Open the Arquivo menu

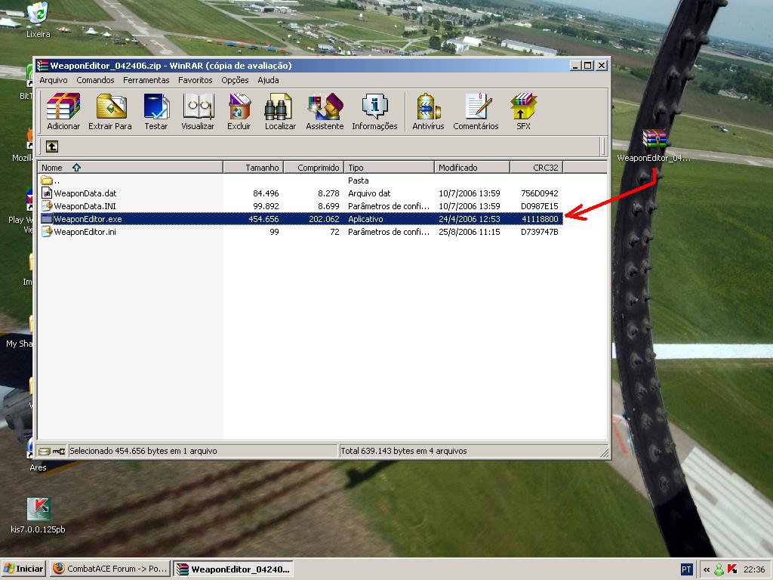[x=54, y=80]
